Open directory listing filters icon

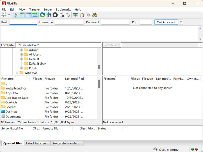[75, 15]
